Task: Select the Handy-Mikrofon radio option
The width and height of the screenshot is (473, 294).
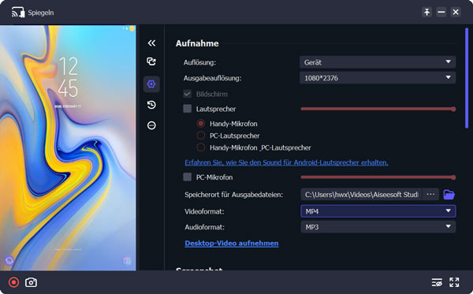Action: [x=200, y=124]
